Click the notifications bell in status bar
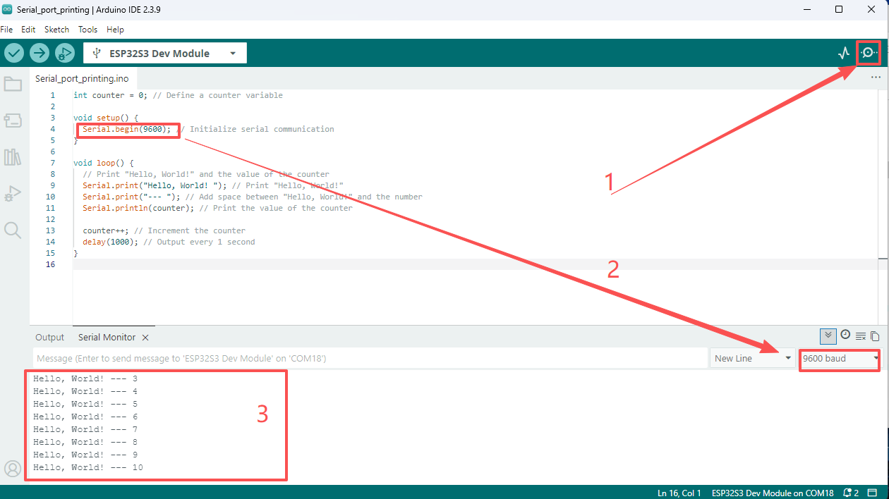Image resolution: width=889 pixels, height=499 pixels. pyautogui.click(x=849, y=493)
